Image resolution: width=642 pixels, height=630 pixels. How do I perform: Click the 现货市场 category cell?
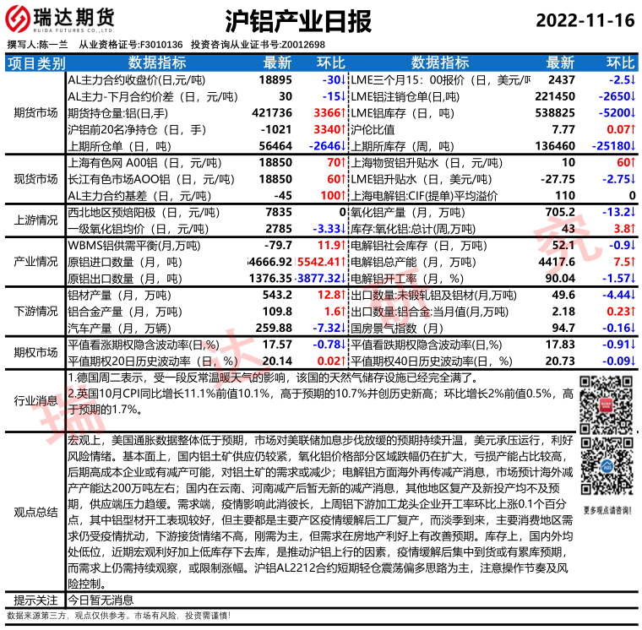pos(35,179)
